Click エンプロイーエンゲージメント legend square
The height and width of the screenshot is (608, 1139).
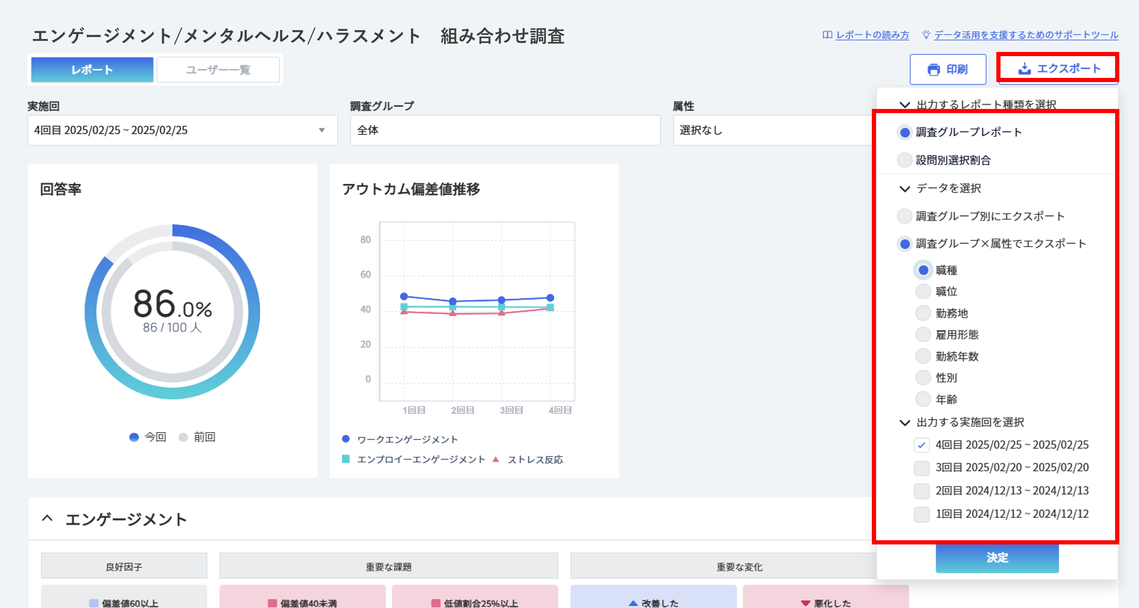tap(346, 459)
